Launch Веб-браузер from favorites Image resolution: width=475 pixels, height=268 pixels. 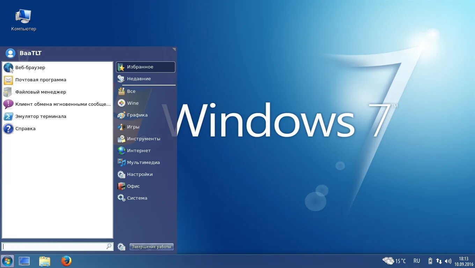click(x=57, y=68)
